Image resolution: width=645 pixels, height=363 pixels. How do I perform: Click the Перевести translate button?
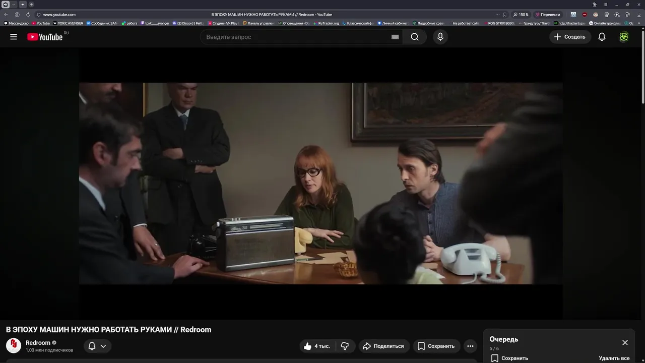pos(548,15)
